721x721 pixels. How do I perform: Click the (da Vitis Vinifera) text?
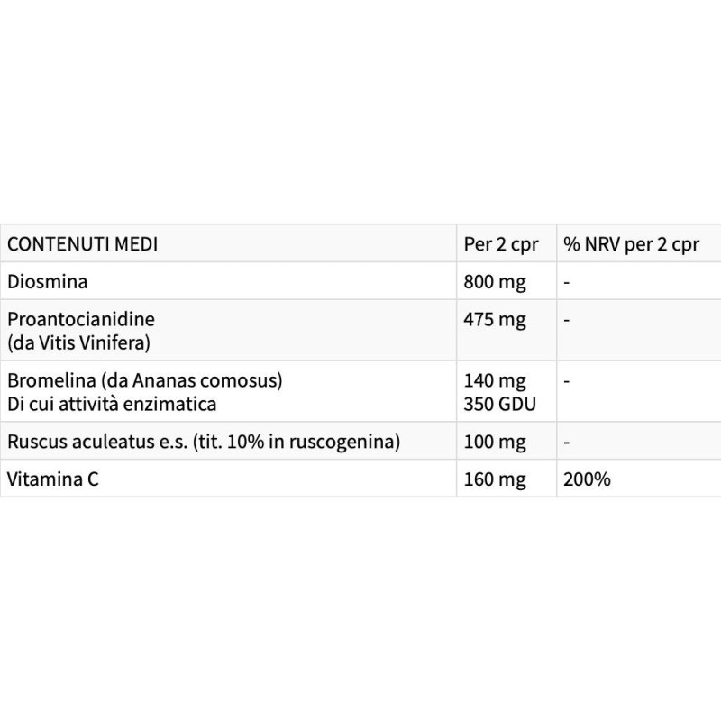(78, 343)
